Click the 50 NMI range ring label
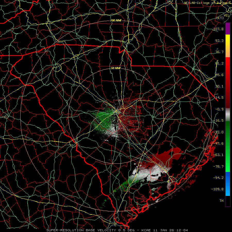This screenshot has width=232, height=232. click(x=116, y=68)
